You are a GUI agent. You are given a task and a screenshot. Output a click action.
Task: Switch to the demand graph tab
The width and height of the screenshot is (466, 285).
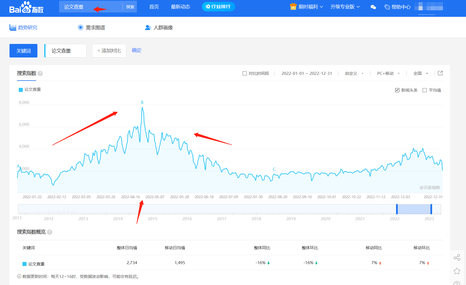tap(91, 27)
